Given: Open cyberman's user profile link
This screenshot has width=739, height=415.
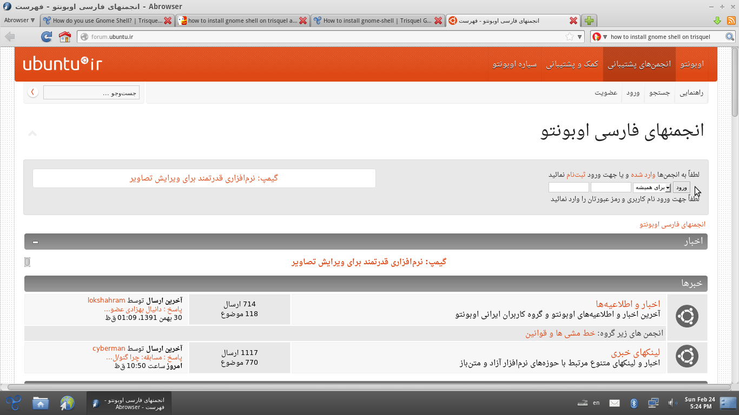Looking at the screenshot, I should (x=109, y=349).
